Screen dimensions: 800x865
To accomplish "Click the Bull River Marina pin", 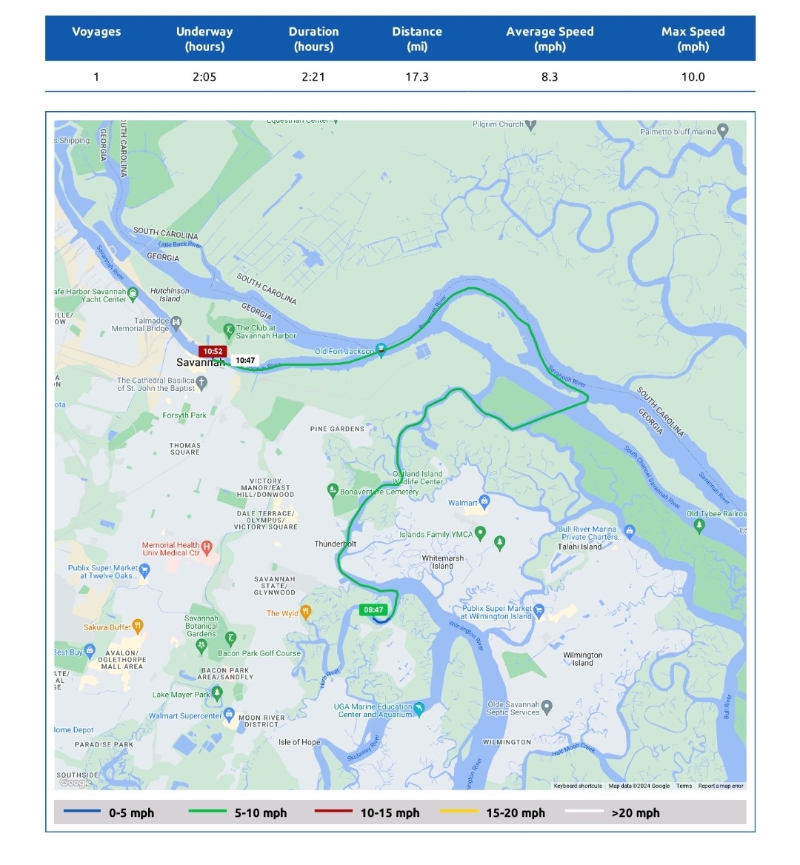I will tap(630, 531).
